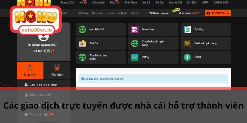Viewport: 247px width, 123px height.
Task: Select the Nạp Tiền VIP payment method
Action: 101,30
